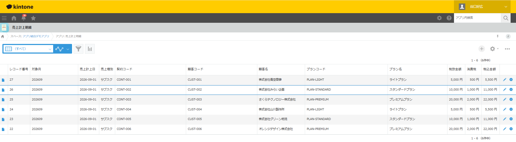This screenshot has width=516, height=142.
Task: Expand the (すべて) view dropdown
Action: [x=28, y=49]
